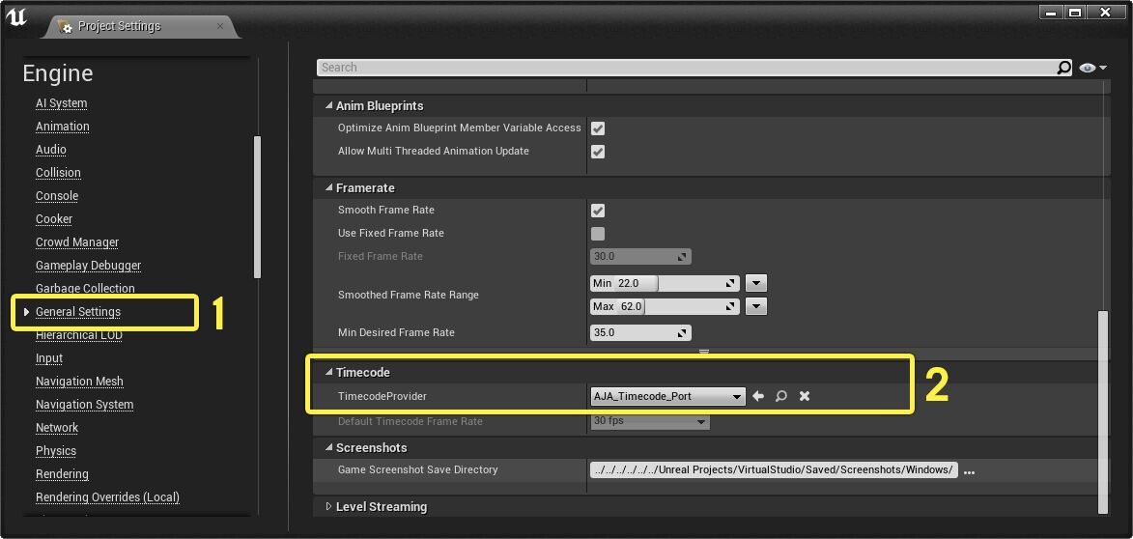
Task: Open Rendering settings
Action: [62, 474]
